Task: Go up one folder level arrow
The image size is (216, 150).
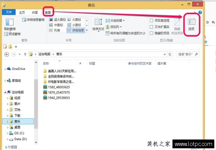Action: (25, 54)
